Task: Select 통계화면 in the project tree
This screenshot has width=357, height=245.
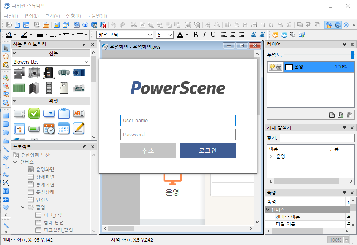Action: tap(45, 185)
